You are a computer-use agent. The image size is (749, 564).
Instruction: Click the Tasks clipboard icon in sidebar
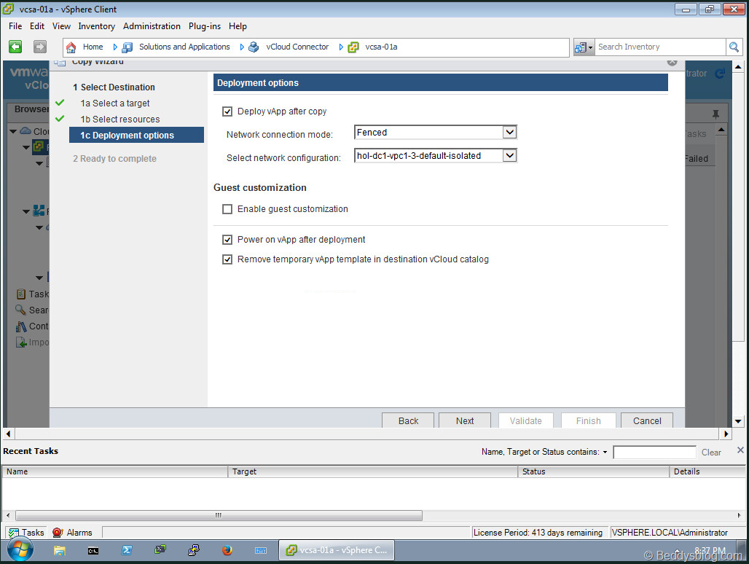pyautogui.click(x=21, y=294)
